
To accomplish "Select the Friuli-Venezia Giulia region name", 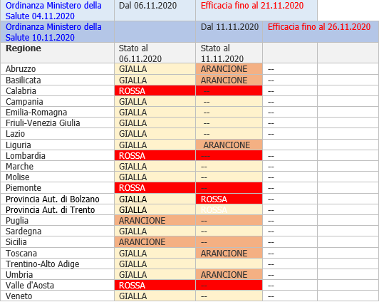I will point(43,123).
